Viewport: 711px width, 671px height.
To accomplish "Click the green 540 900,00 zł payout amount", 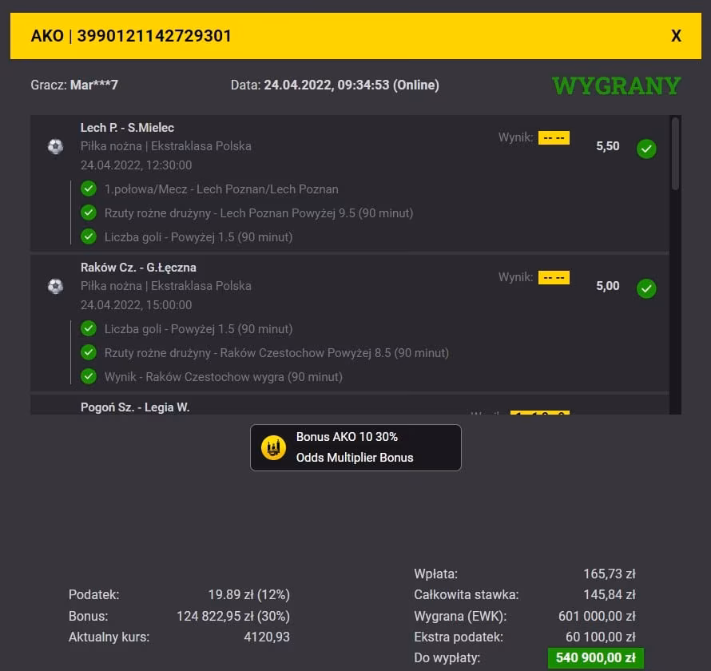I will (595, 658).
